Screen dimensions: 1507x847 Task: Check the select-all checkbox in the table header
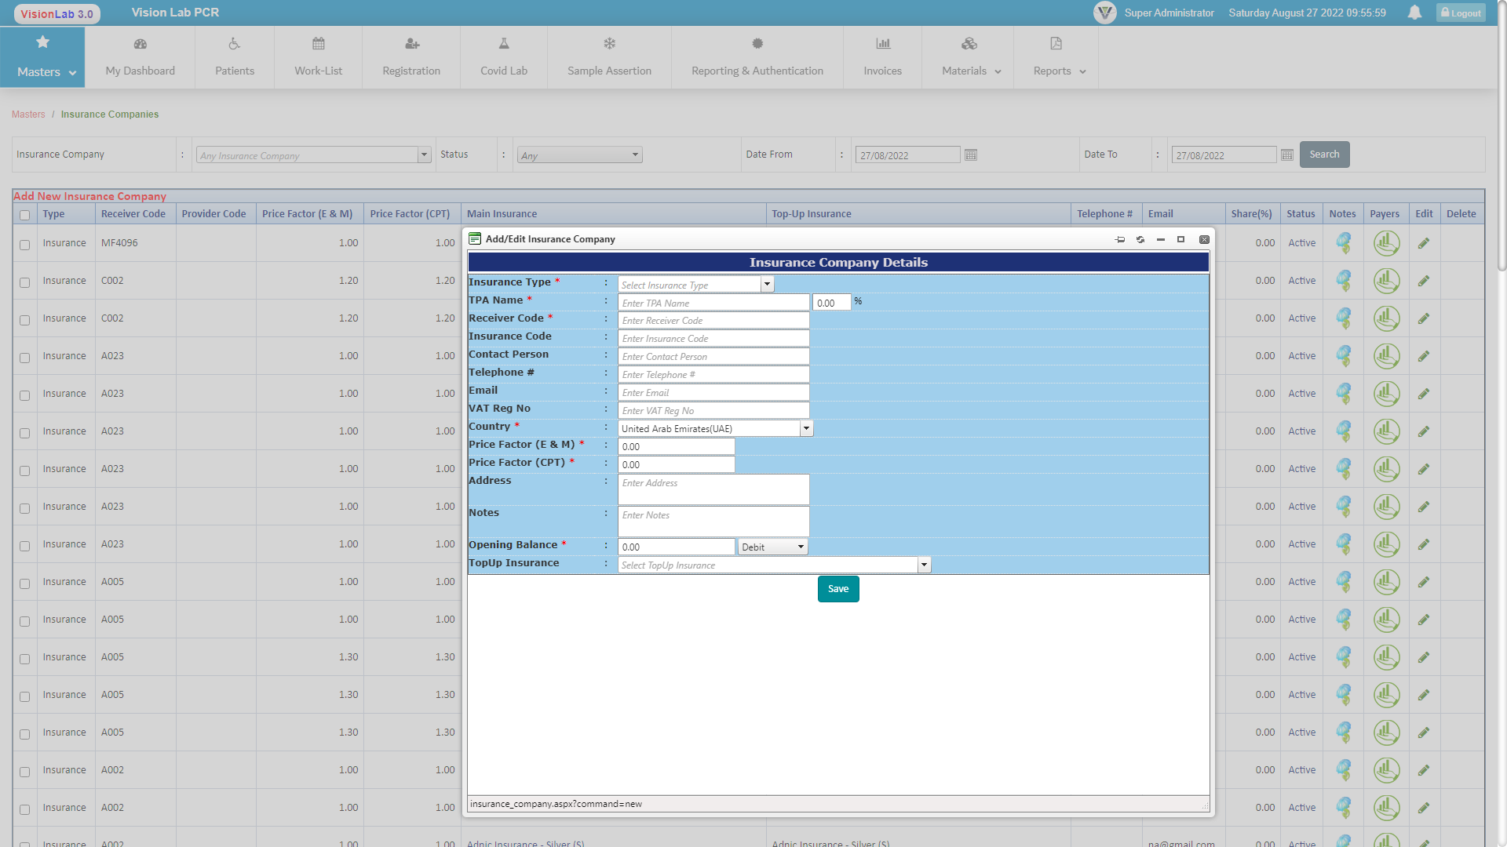(24, 215)
